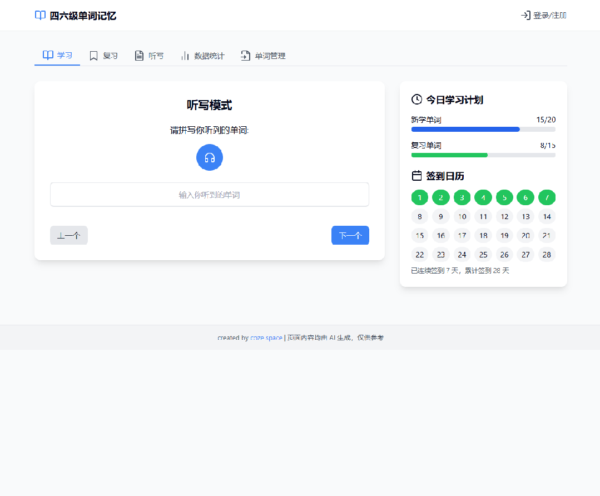Image resolution: width=600 pixels, height=496 pixels.
Task: Click the bookmark icon on 复习 tab
Action: click(x=94, y=56)
